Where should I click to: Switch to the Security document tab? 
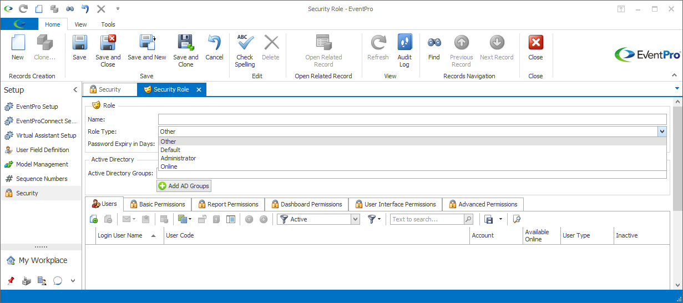[x=109, y=89]
